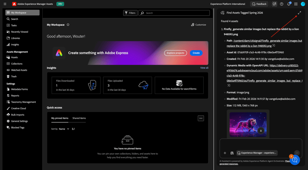This screenshot has height=170, width=308.
Task: Open Collections in the sidebar
Action: coord(15,64)
